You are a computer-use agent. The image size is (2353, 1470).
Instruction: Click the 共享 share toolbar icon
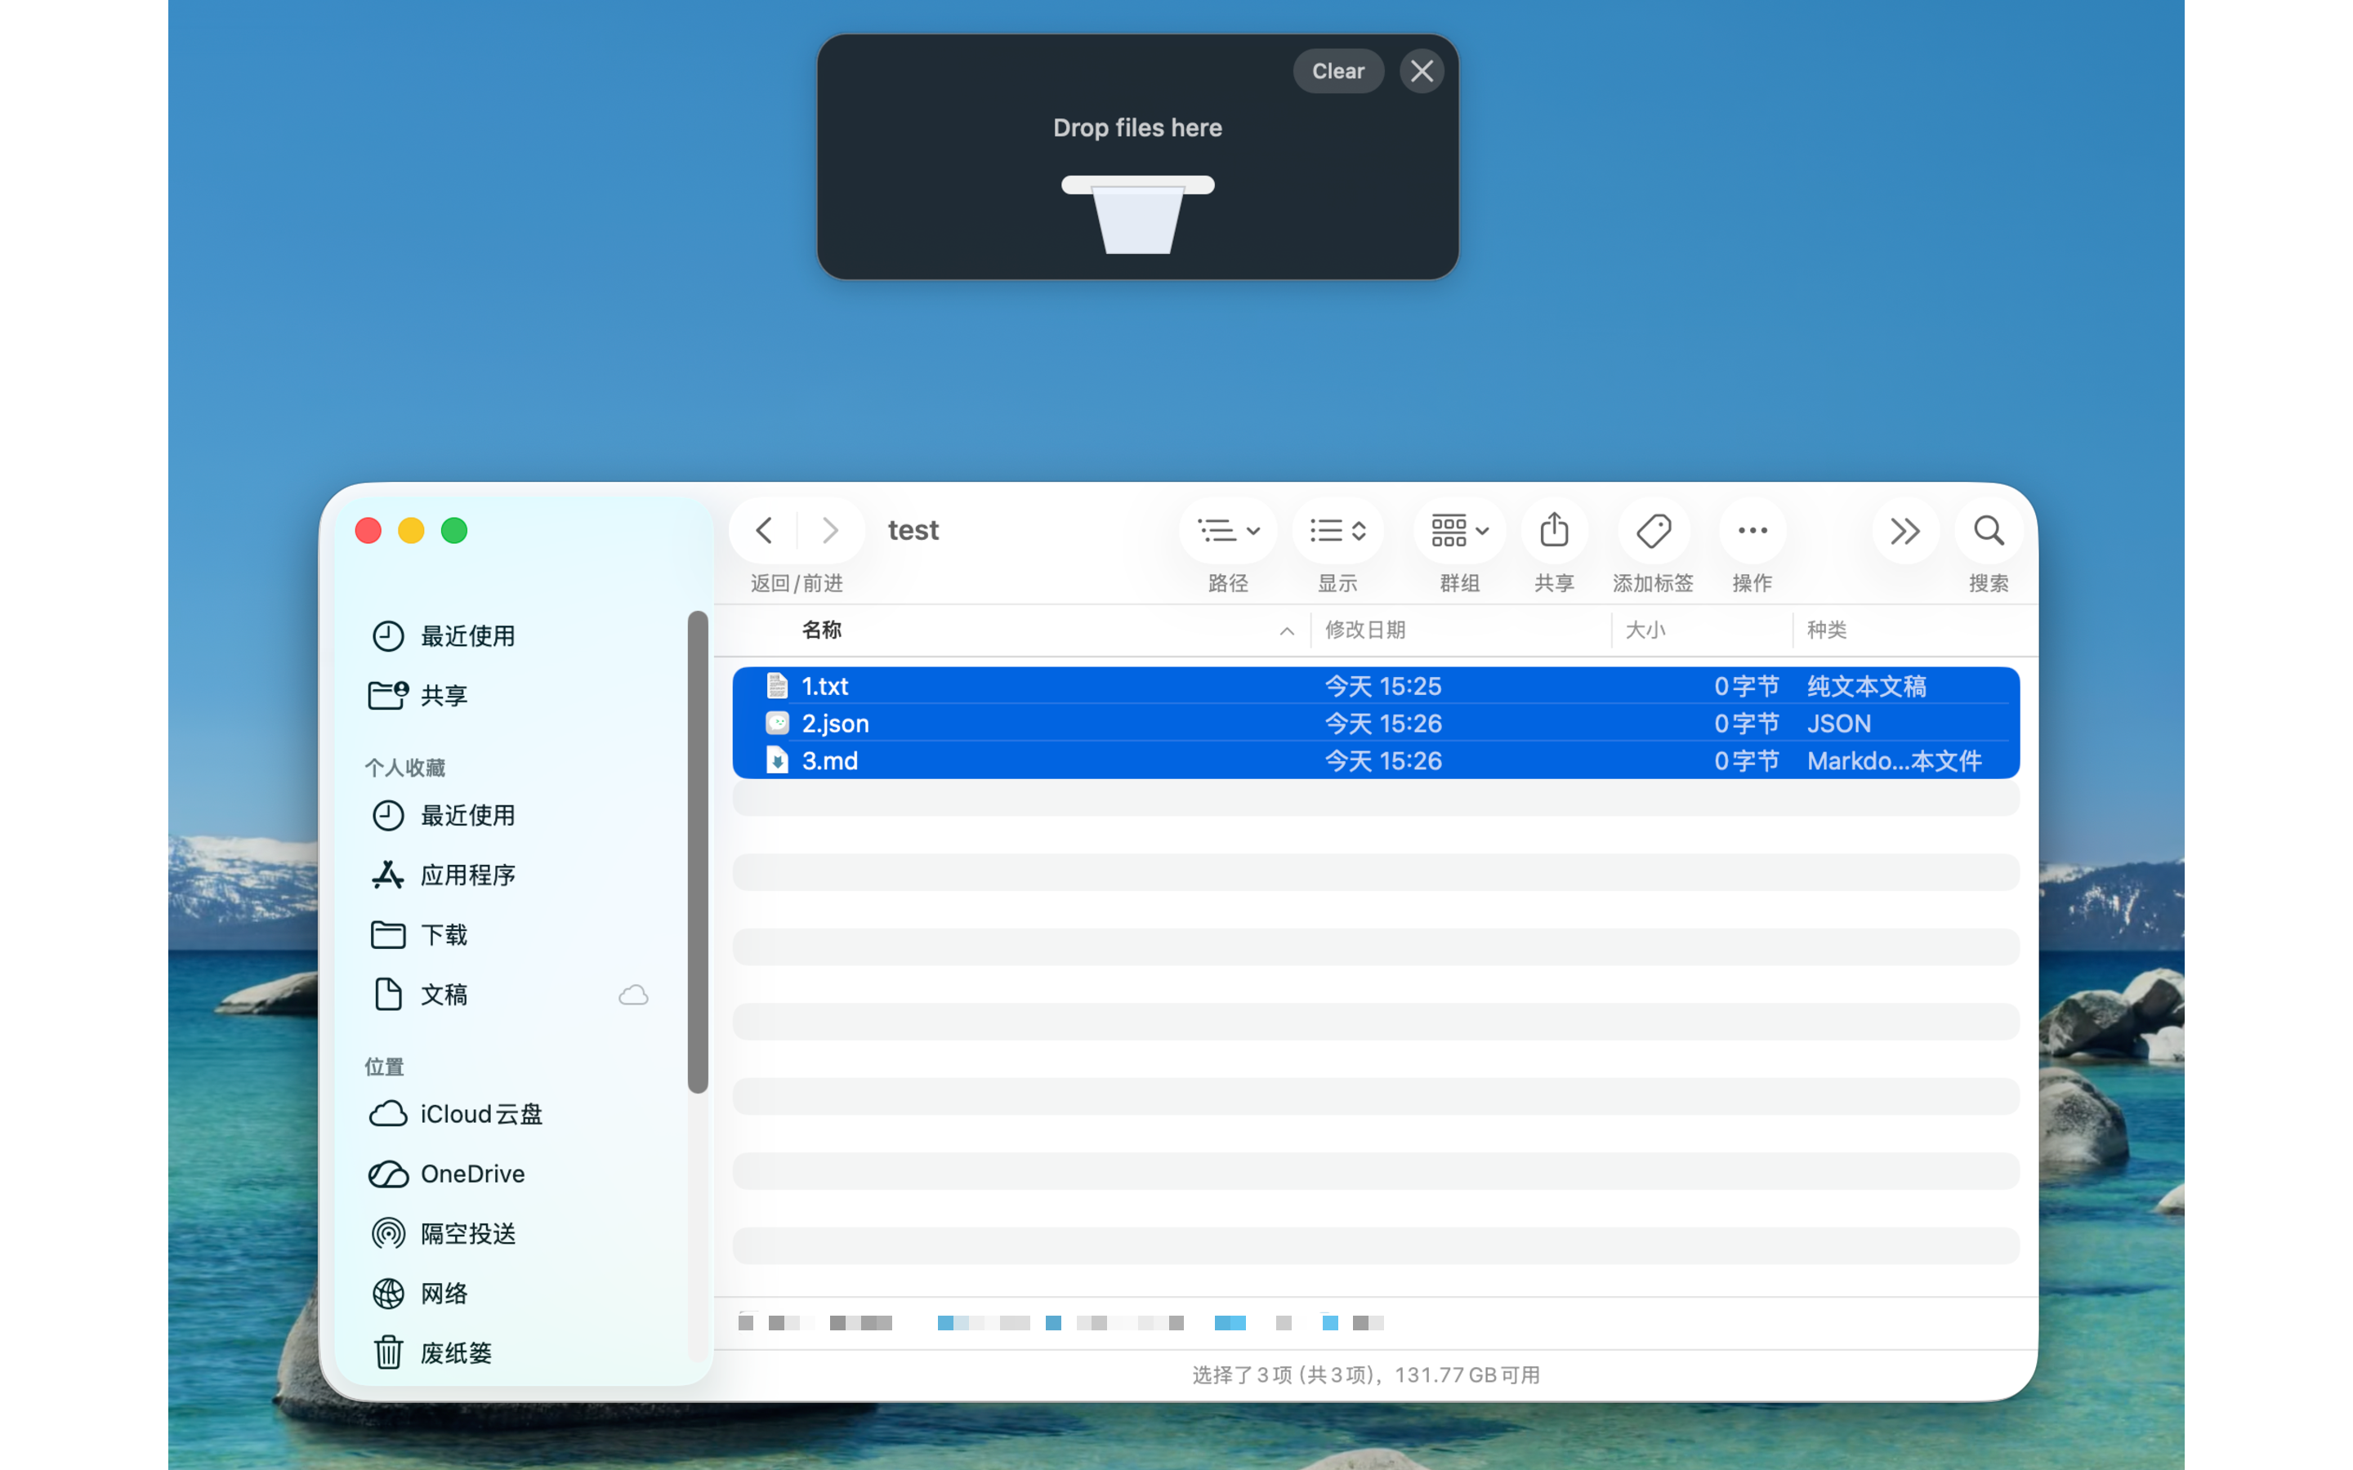(x=1554, y=531)
